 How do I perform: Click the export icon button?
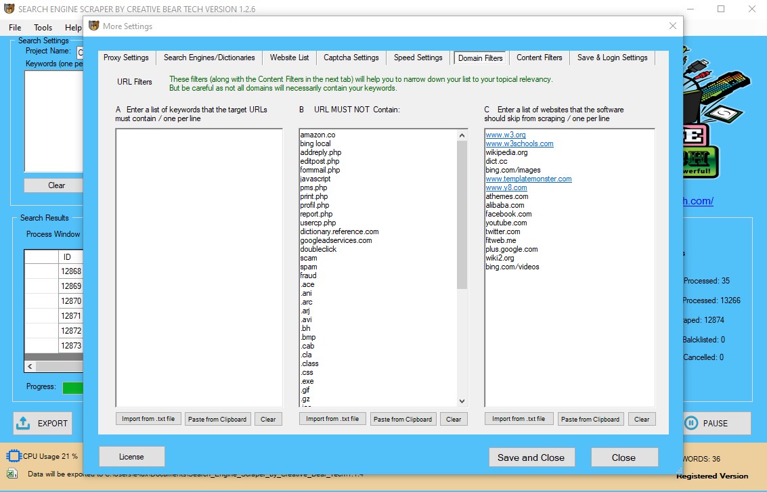coord(23,423)
